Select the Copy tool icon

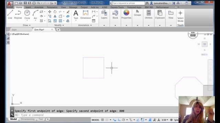tap(49, 16)
